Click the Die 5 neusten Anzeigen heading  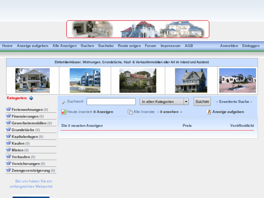(82, 126)
